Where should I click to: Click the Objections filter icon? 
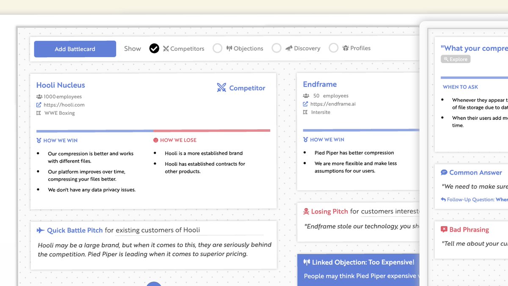(x=229, y=48)
